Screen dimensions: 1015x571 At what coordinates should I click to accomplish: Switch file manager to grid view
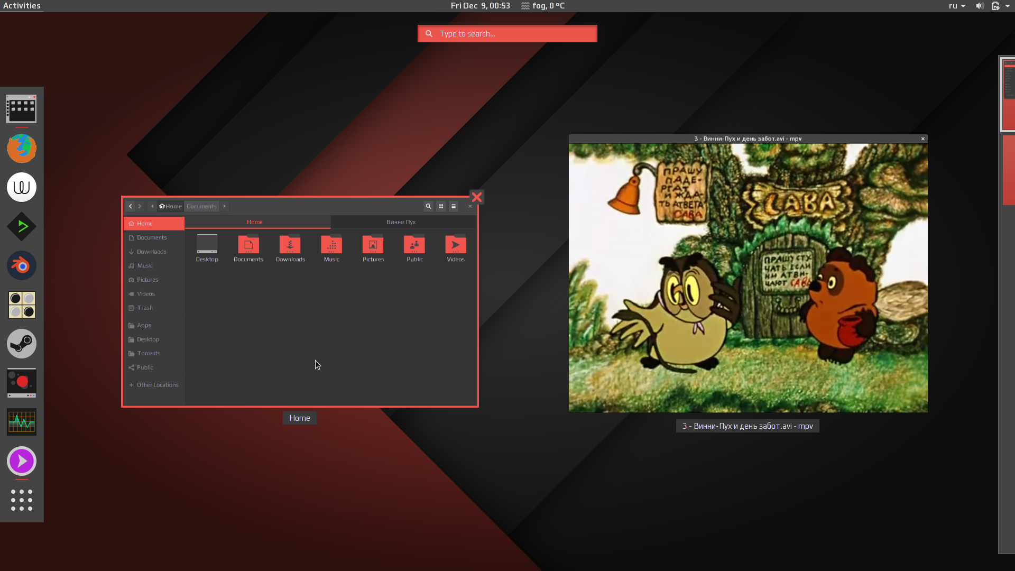click(441, 206)
